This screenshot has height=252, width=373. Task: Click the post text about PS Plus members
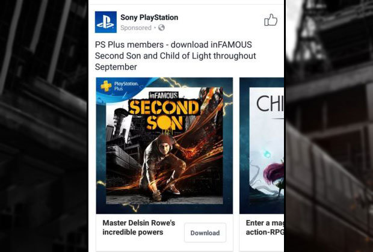[175, 56]
